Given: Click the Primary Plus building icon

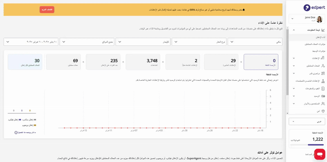Looking at the screenshot, I should 323,73.
